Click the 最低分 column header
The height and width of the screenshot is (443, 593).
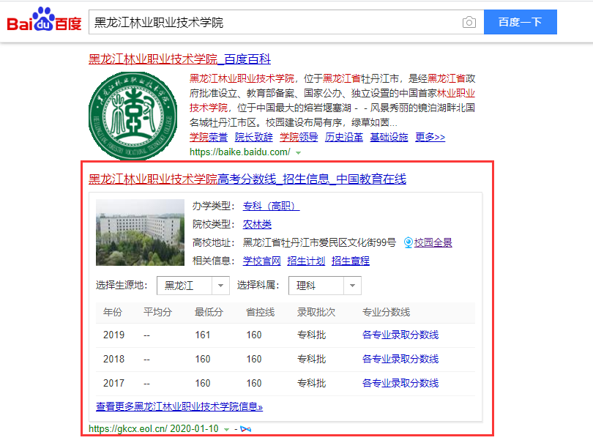(x=209, y=312)
